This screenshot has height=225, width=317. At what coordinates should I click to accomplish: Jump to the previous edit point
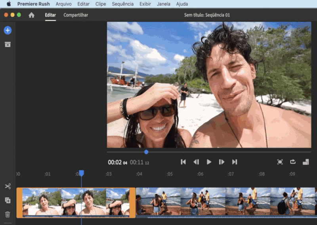(183, 162)
